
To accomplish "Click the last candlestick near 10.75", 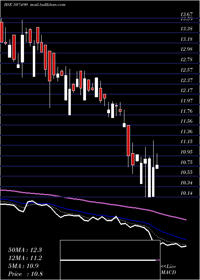I will [x=157, y=167].
